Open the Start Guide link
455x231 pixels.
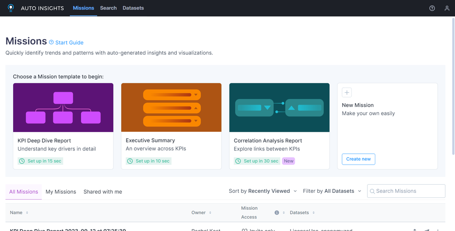pyautogui.click(x=69, y=43)
